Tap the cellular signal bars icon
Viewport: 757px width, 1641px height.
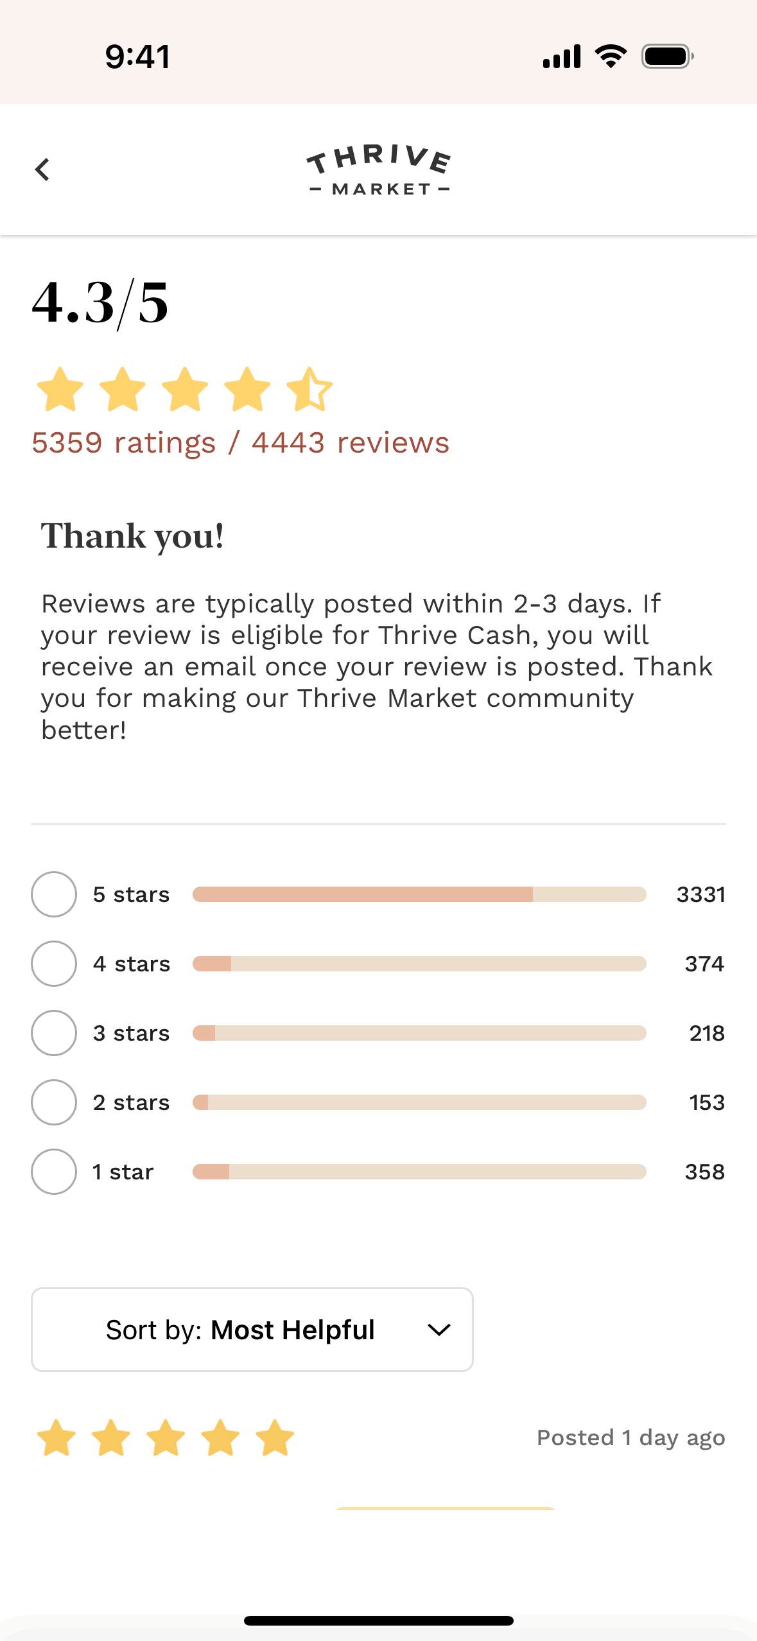[x=562, y=56]
